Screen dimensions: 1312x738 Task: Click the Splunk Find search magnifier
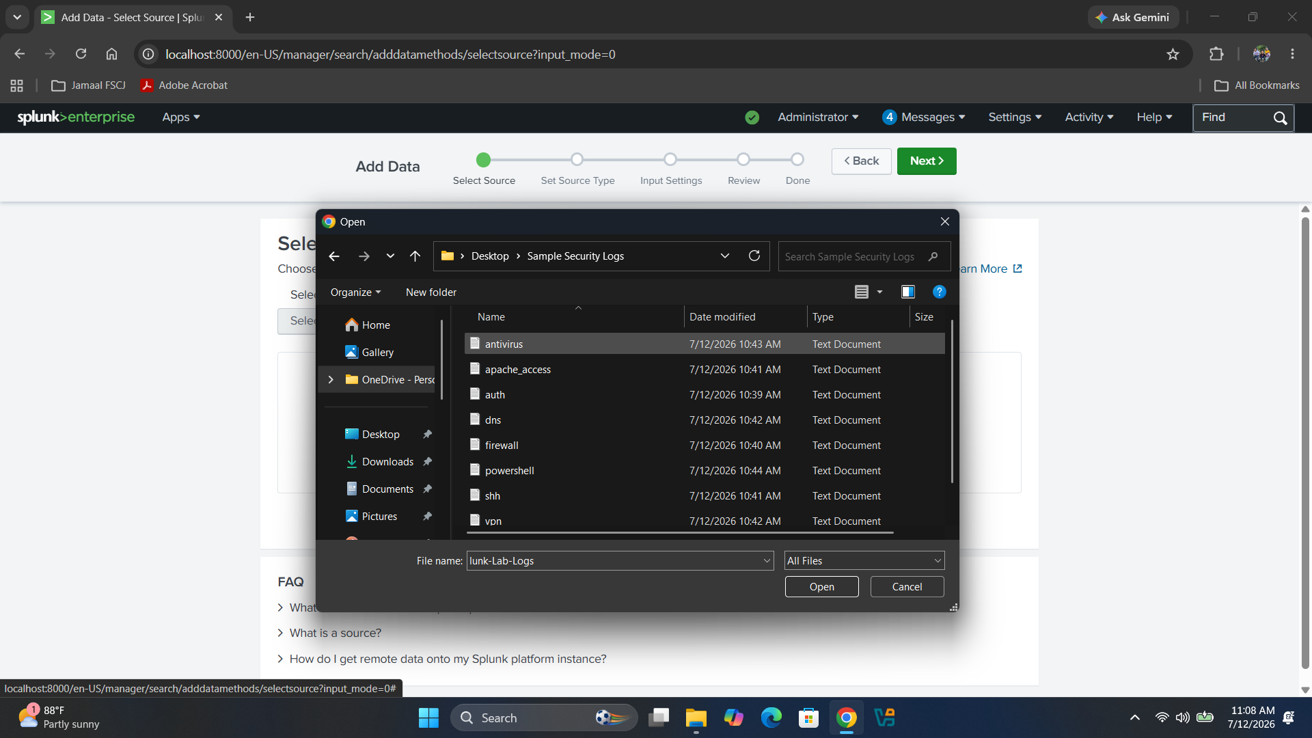[x=1280, y=118]
